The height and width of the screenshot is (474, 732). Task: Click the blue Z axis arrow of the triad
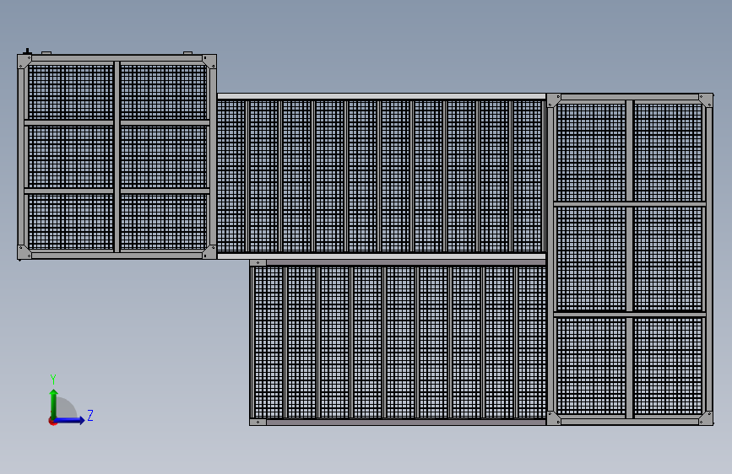pyautogui.click(x=70, y=420)
